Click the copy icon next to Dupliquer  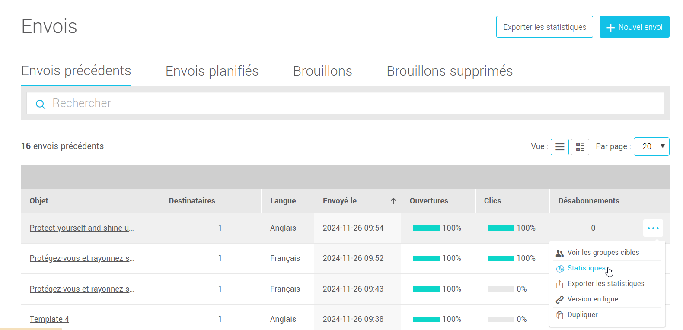point(560,314)
